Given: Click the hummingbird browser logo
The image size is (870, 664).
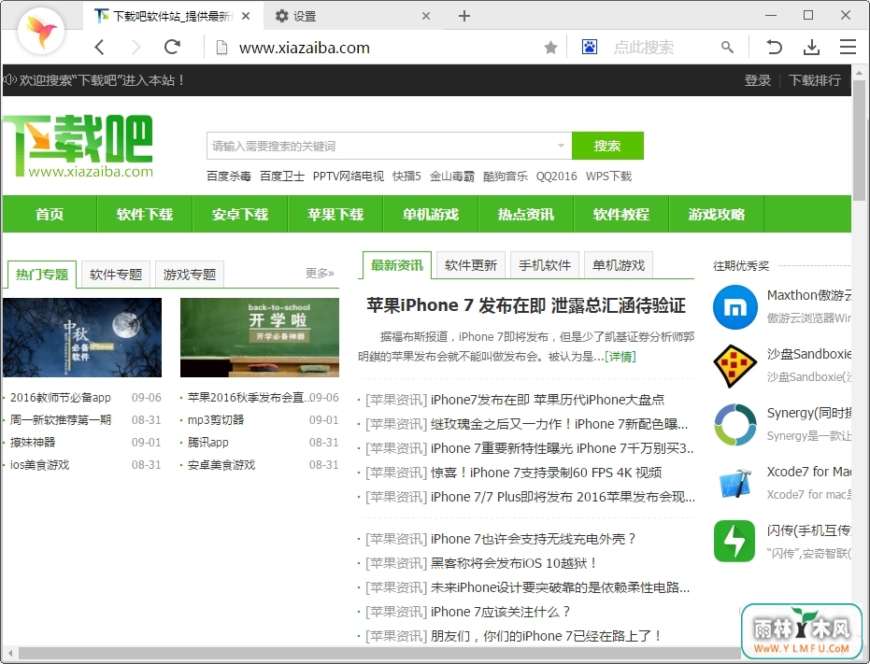Looking at the screenshot, I should pos(42,31).
